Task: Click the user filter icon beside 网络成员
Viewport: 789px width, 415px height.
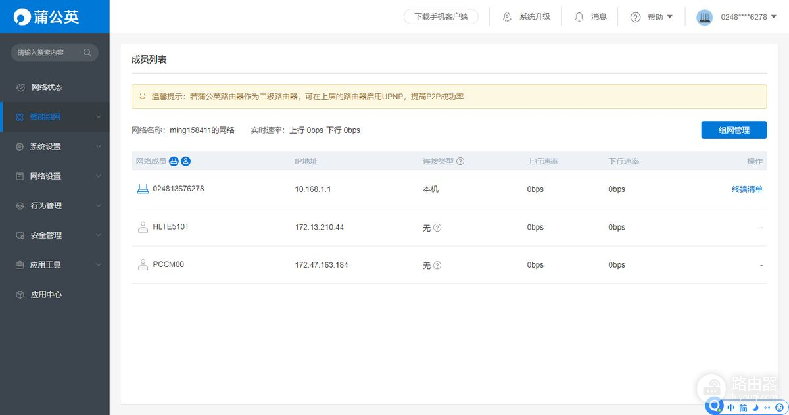Action: 186,161
